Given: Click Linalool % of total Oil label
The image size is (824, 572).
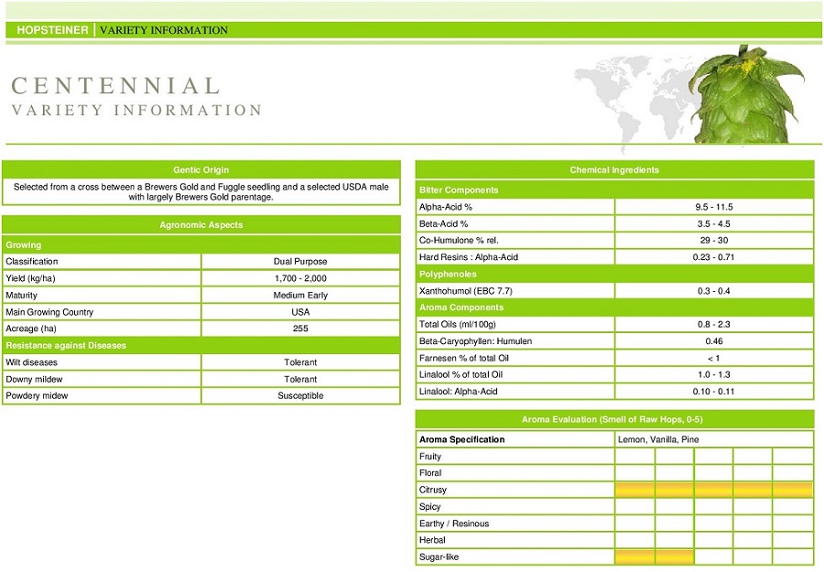Looking at the screenshot, I should click(461, 374).
